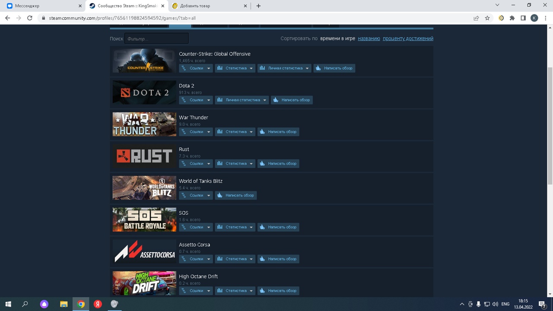The image size is (553, 311).
Task: Open a new browser tab
Action: [x=258, y=6]
